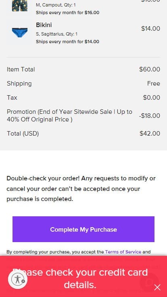Click the credit card error message text

80,278
